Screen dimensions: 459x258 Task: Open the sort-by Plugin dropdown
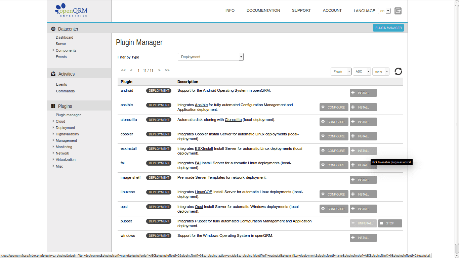341,71
